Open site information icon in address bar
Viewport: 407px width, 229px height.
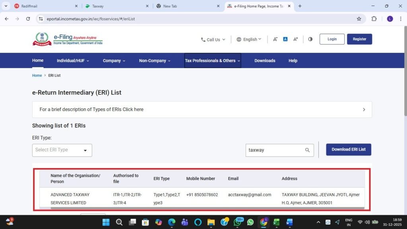click(41, 19)
